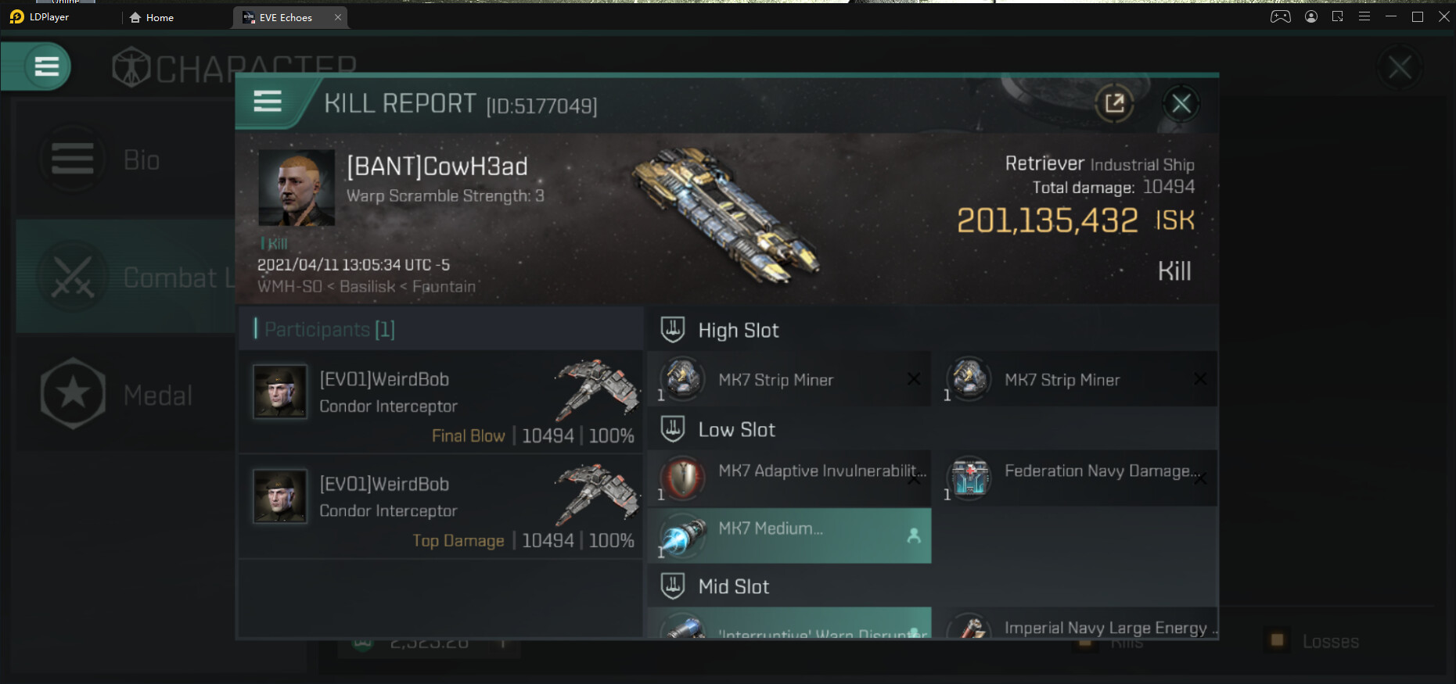The image size is (1456, 684).
Task: Open the main green menu button
Action: 46,66
